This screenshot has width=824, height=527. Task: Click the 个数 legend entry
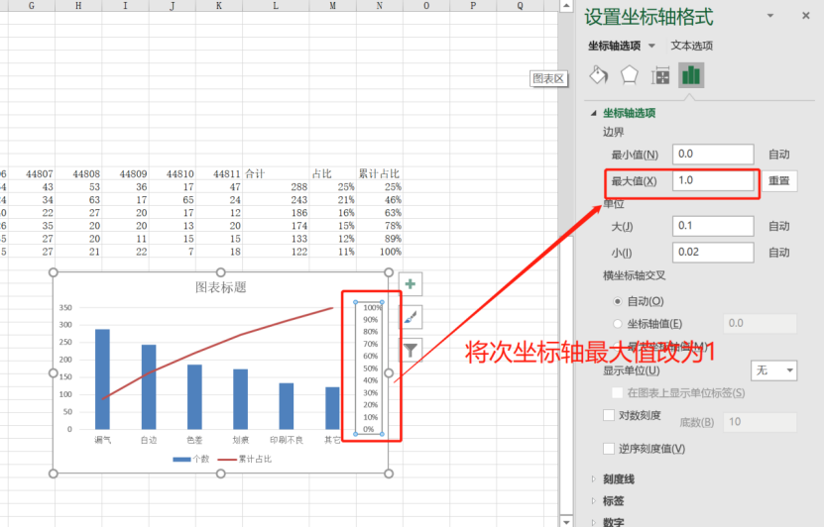click(191, 459)
